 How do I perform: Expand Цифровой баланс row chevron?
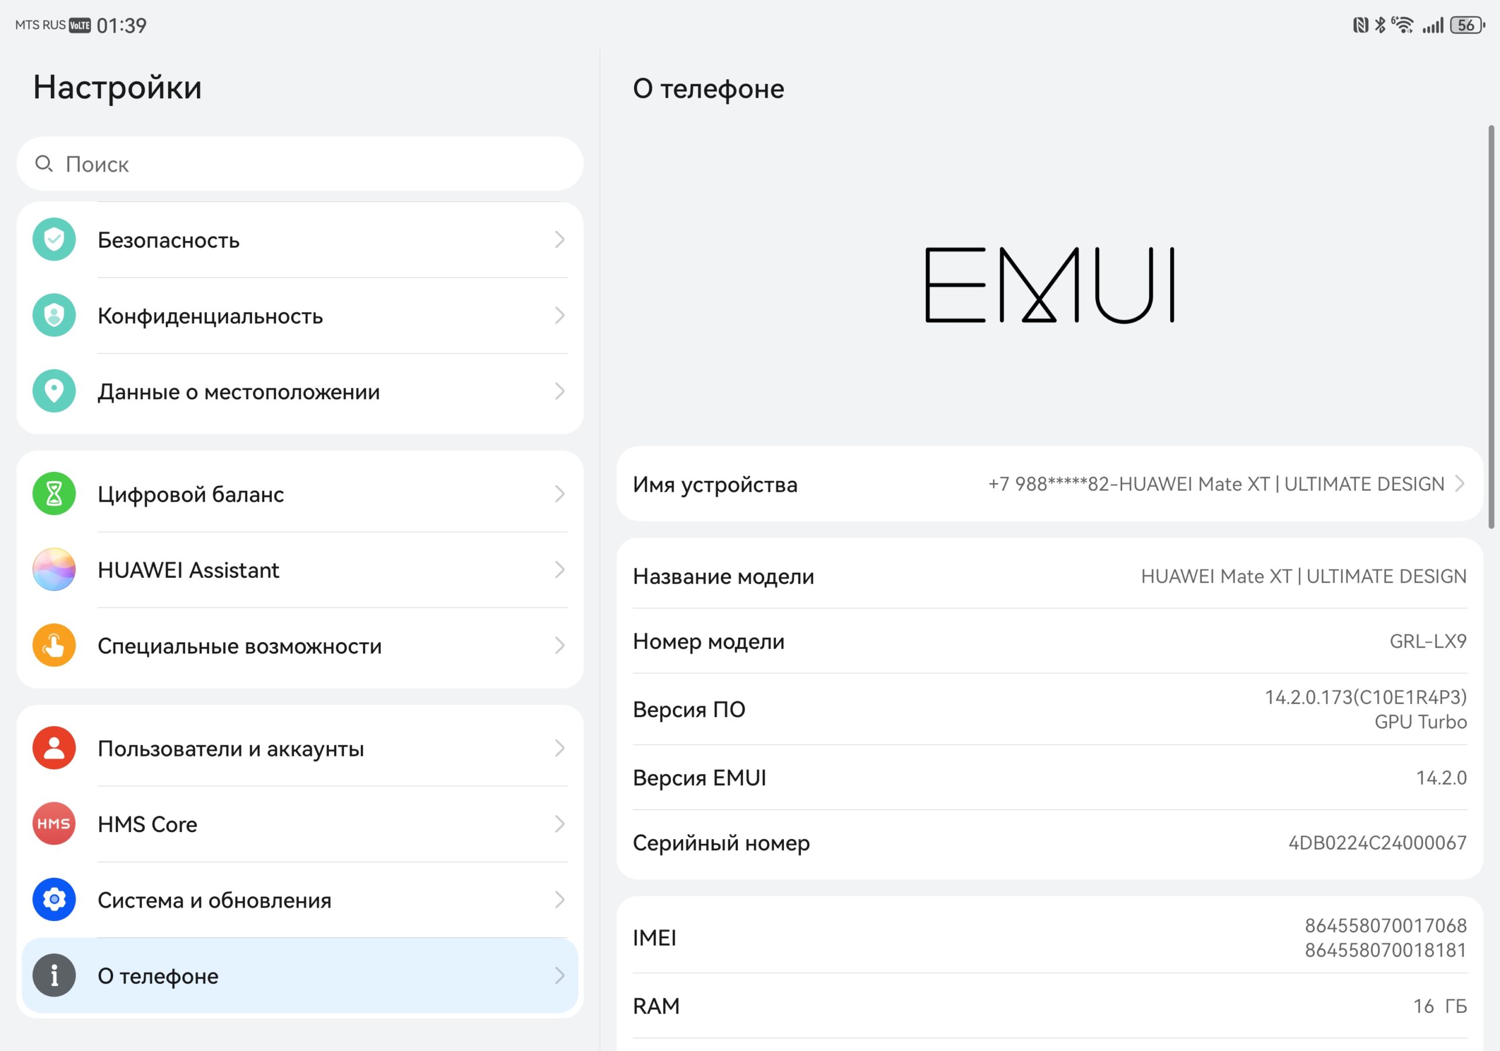[x=560, y=494]
